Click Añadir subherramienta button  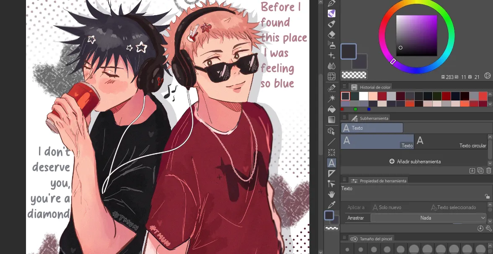(x=415, y=162)
